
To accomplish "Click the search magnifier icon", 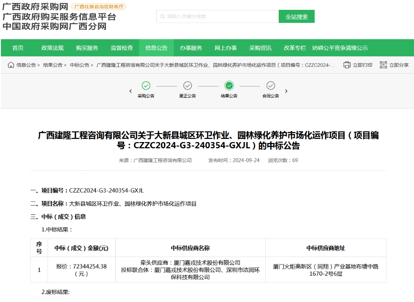I will 162,17.
